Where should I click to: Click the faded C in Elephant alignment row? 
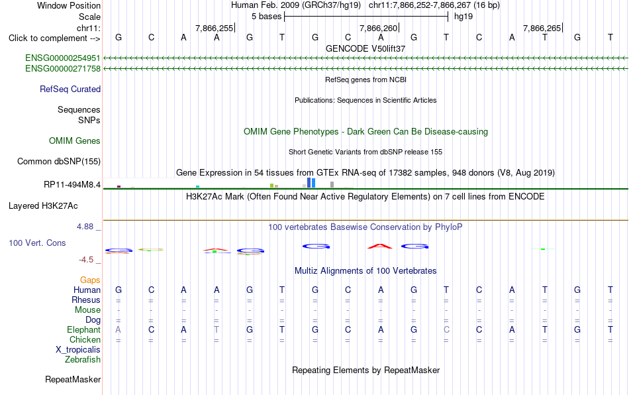446,329
